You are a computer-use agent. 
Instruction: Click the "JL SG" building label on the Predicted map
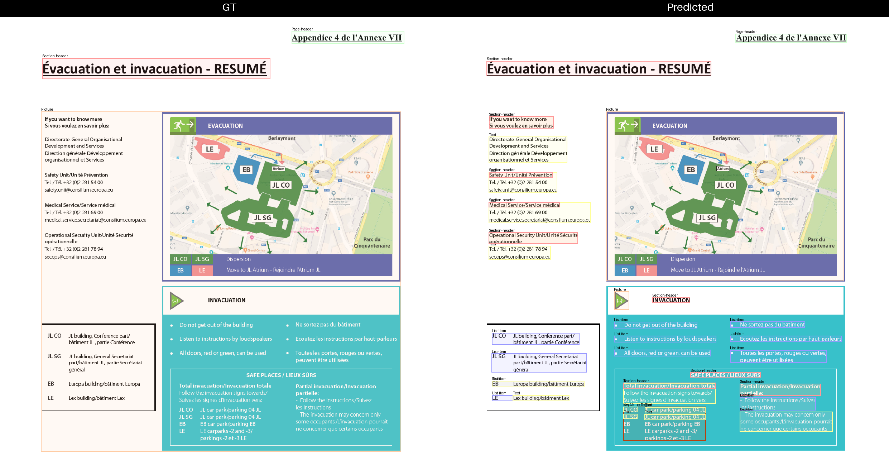pos(707,218)
